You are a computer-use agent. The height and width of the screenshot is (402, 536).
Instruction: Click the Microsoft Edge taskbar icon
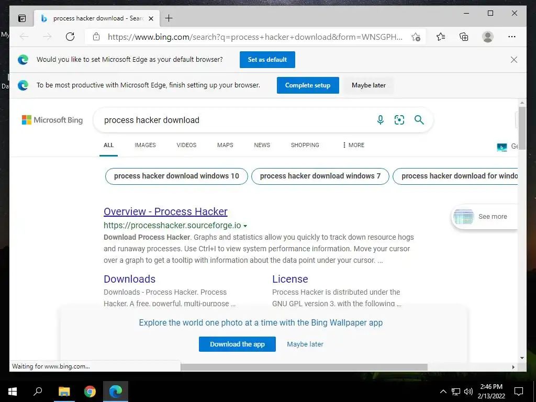pyautogui.click(x=116, y=392)
